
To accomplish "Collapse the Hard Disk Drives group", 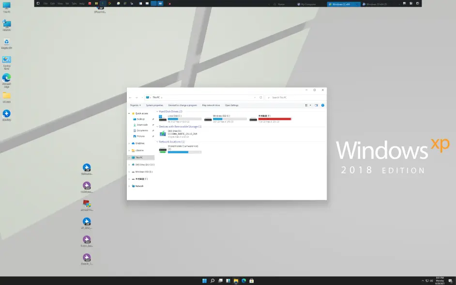I will tap(157, 111).
